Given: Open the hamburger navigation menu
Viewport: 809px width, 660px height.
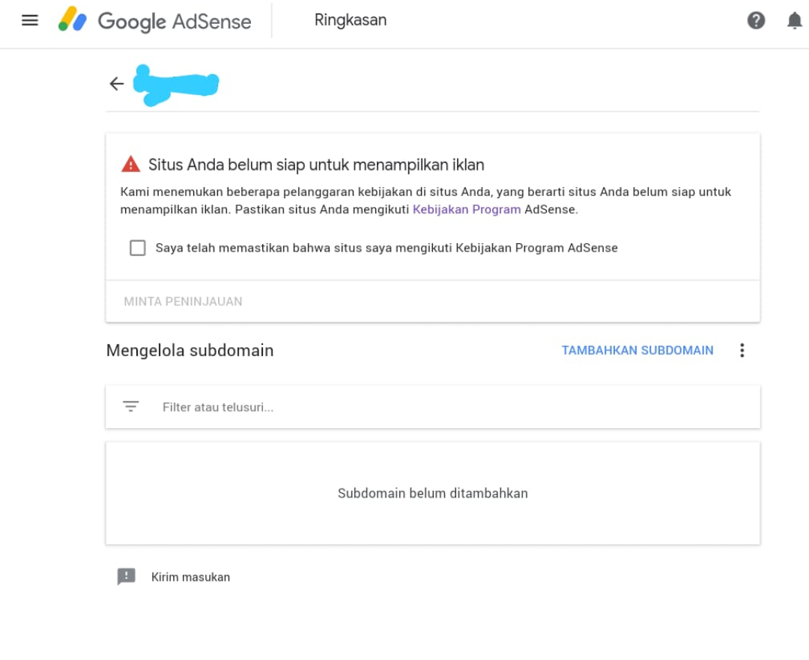Looking at the screenshot, I should click(30, 21).
